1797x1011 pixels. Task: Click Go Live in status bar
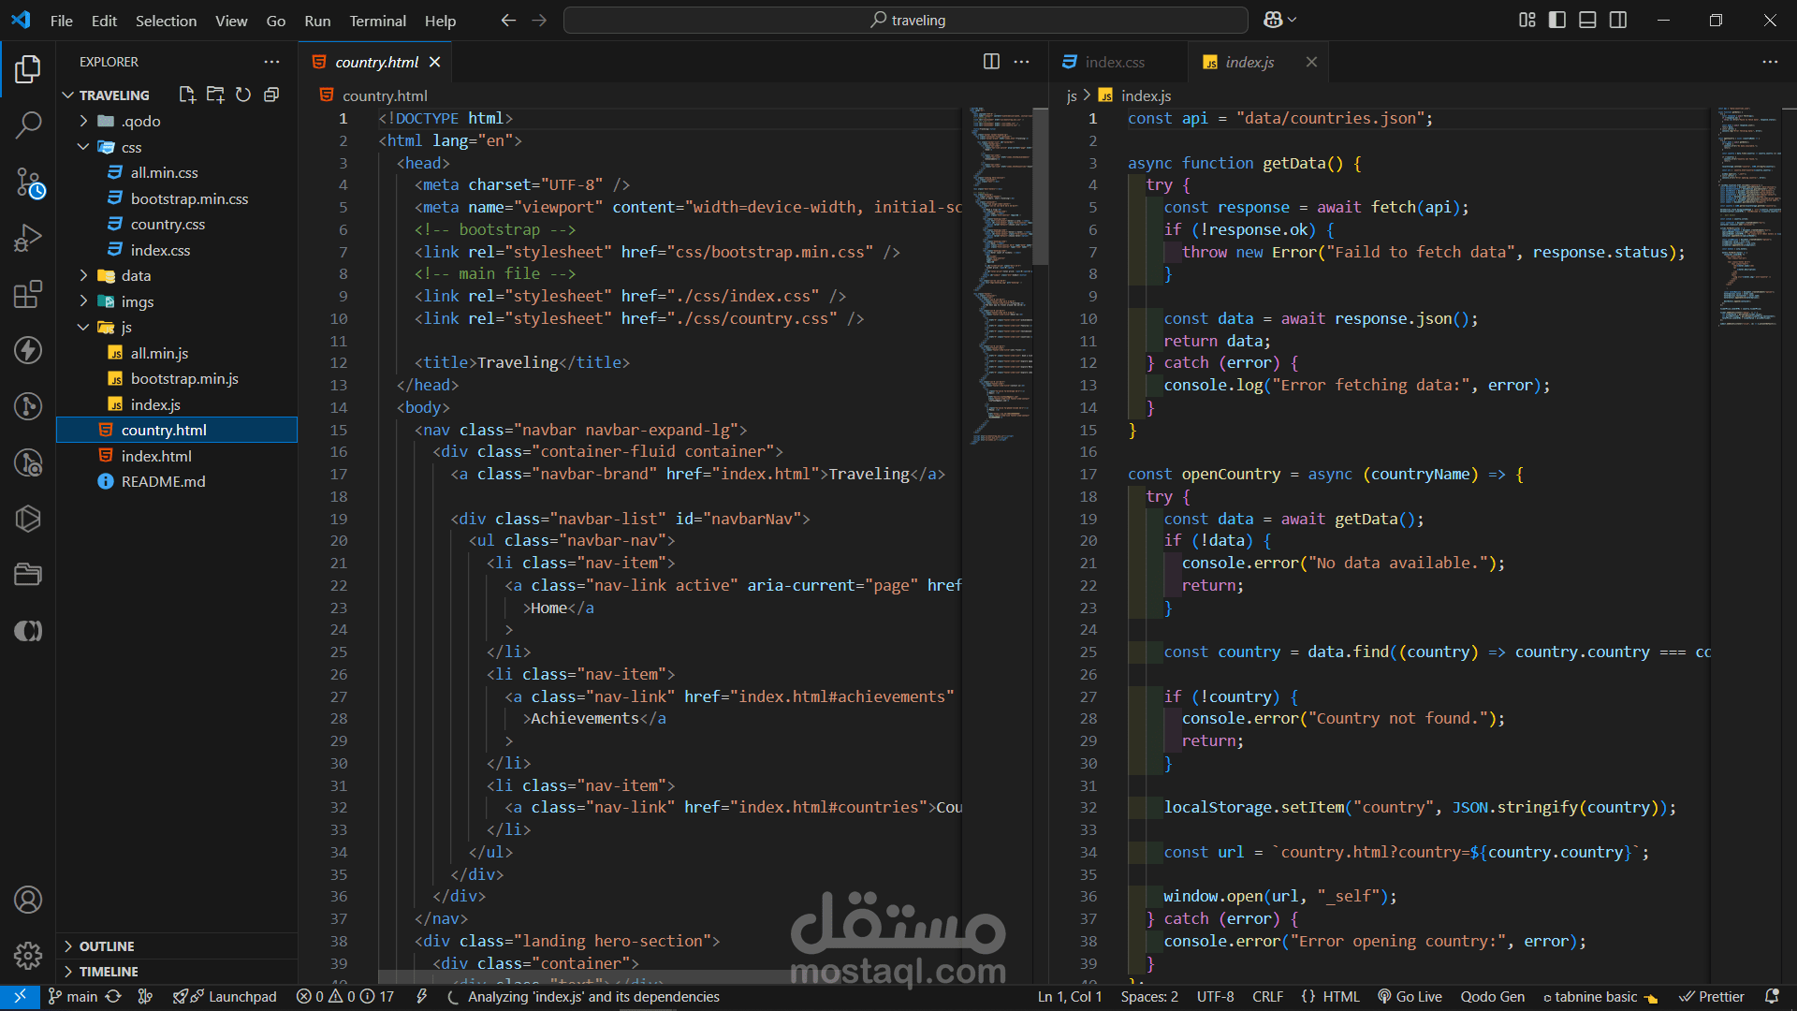click(x=1410, y=997)
